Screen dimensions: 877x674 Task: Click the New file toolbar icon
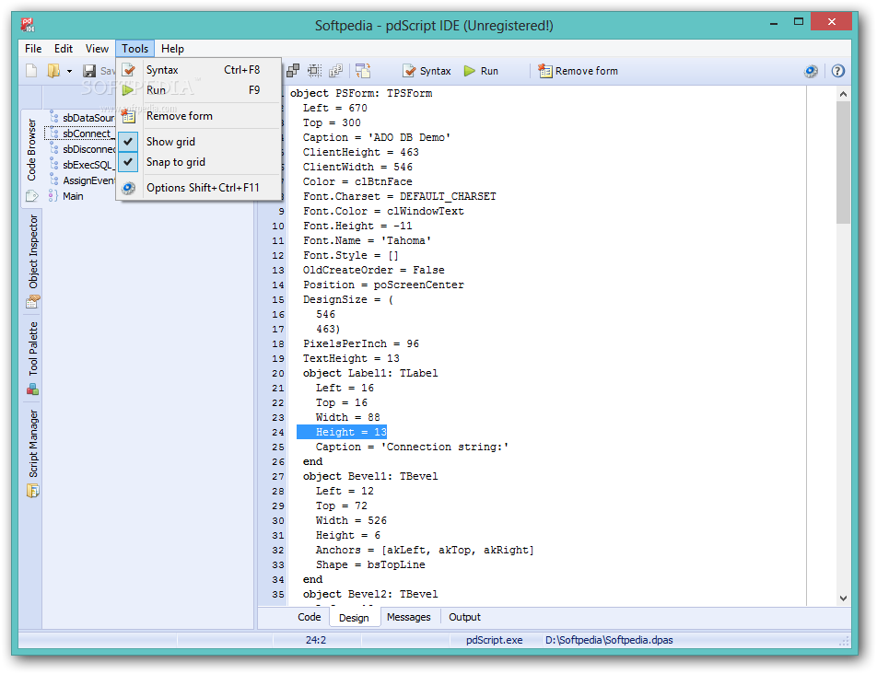point(31,71)
